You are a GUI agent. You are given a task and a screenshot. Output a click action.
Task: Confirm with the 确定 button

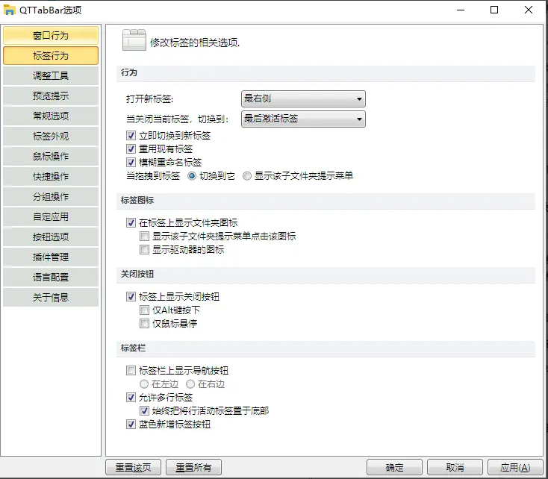coord(394,467)
